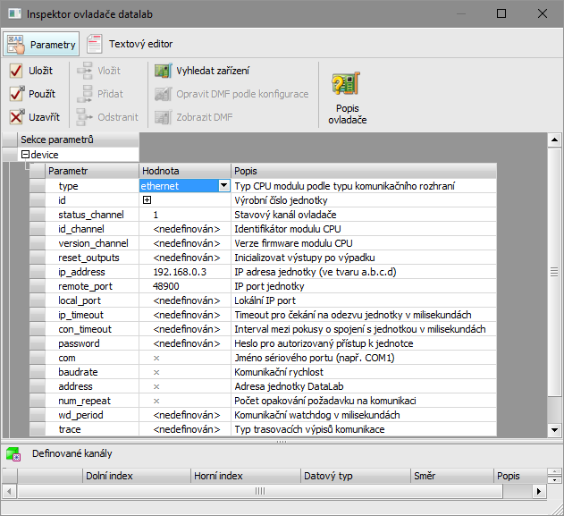Click the Uložit checkmark icon
Viewport: 564px width, 516px height.
[x=16, y=71]
